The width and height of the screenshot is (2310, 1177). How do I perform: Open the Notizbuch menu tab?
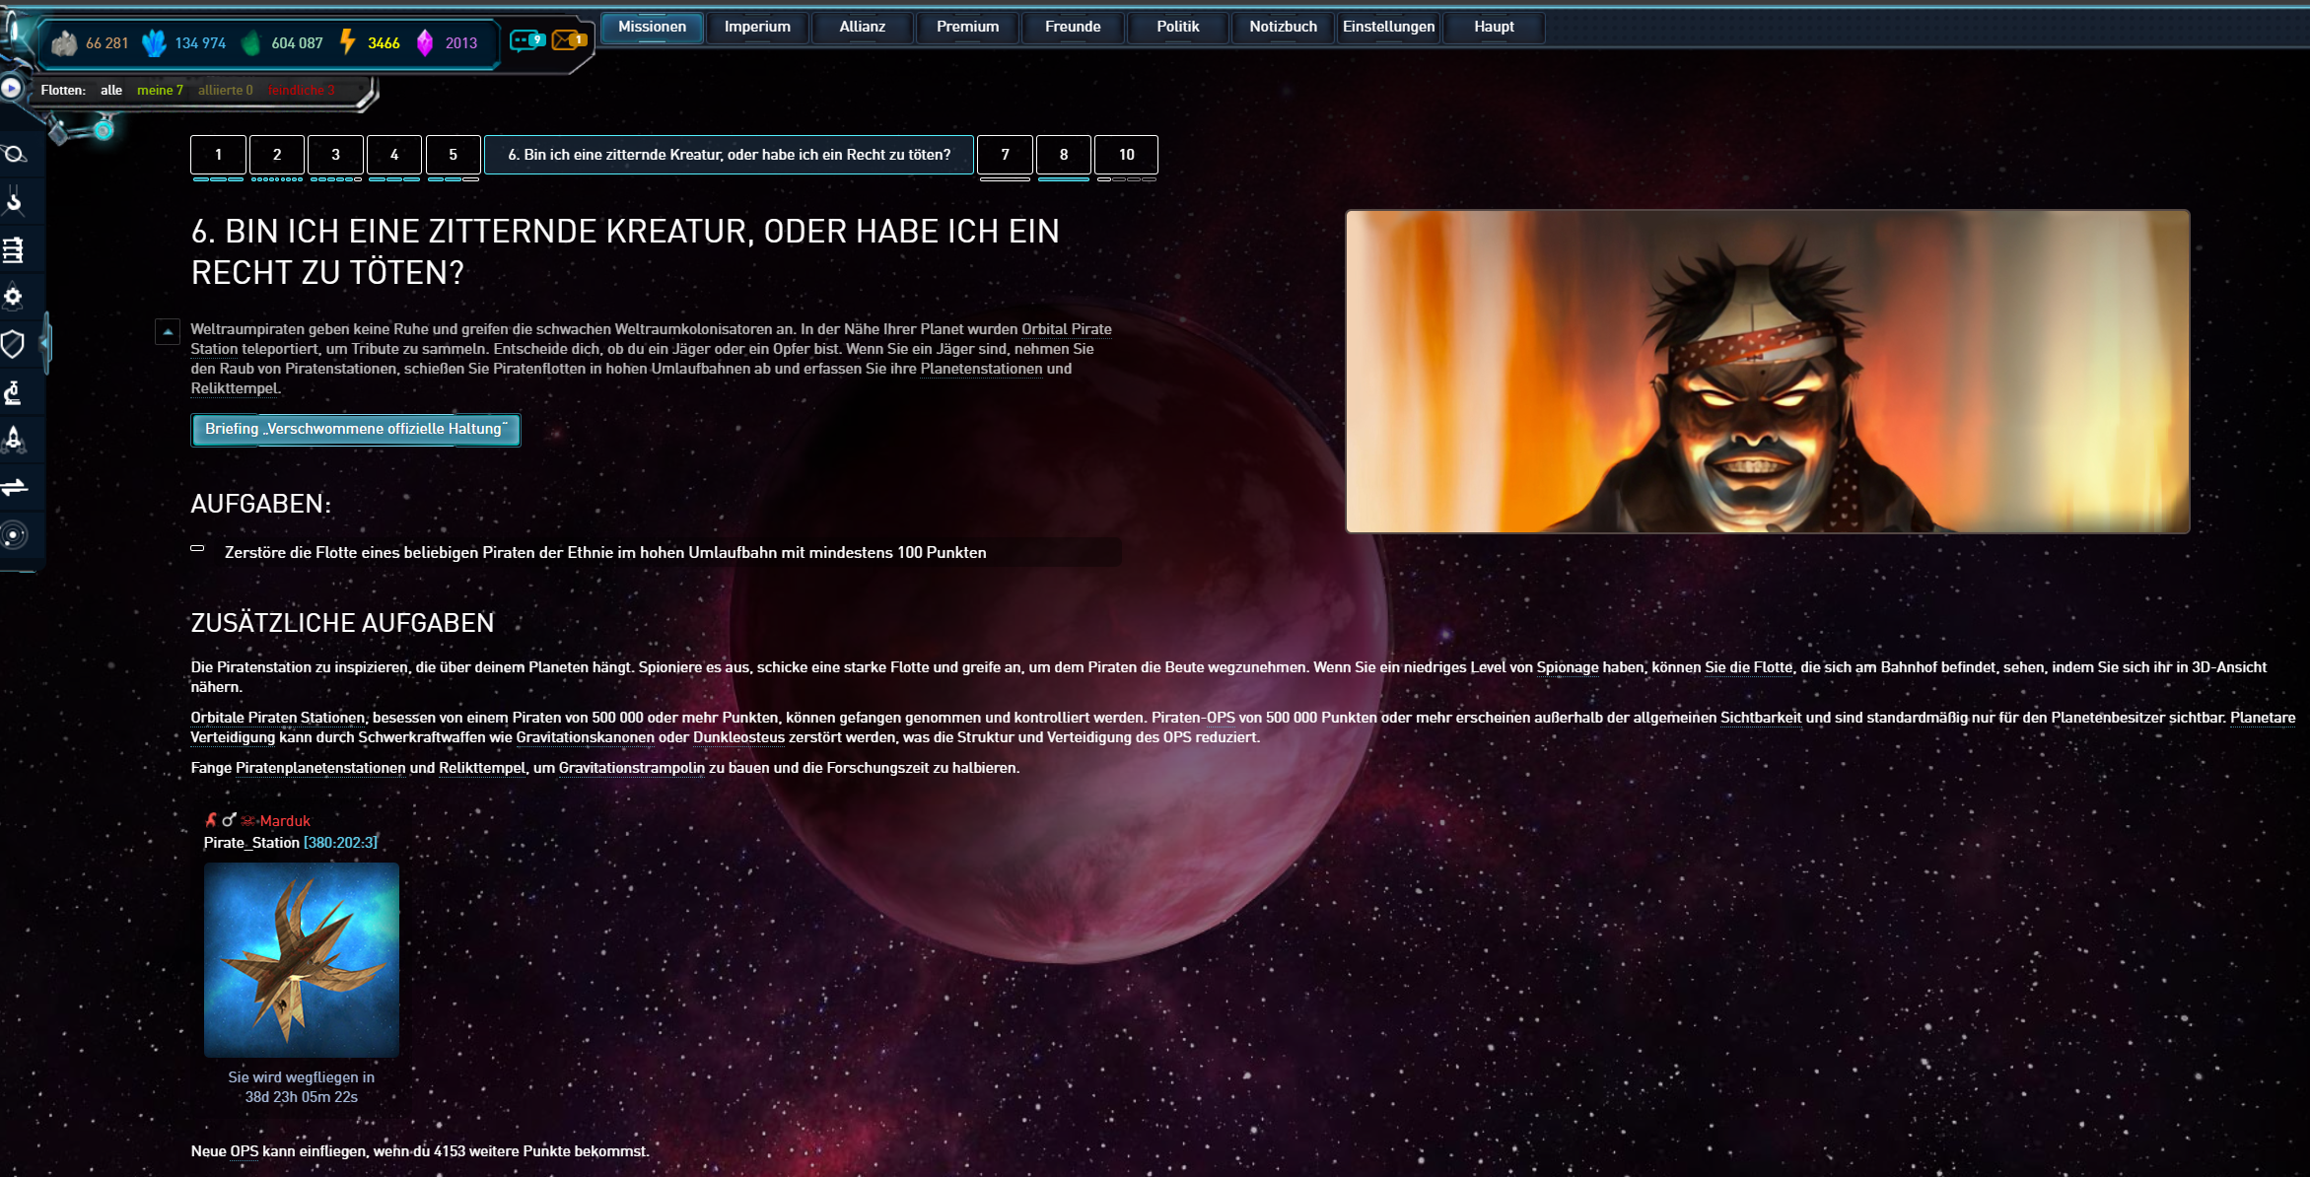[x=1283, y=27]
